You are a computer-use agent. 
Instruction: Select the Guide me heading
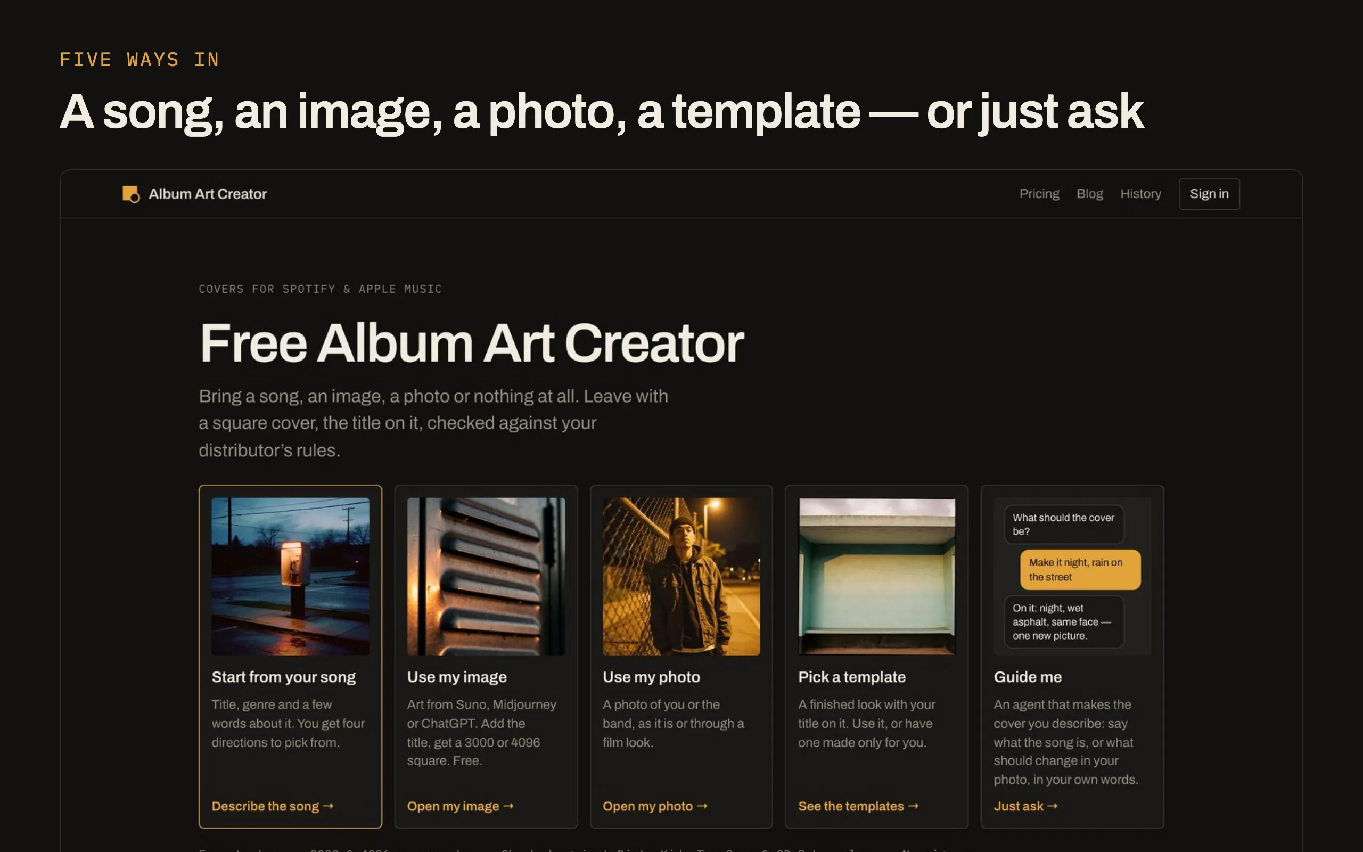1028,677
